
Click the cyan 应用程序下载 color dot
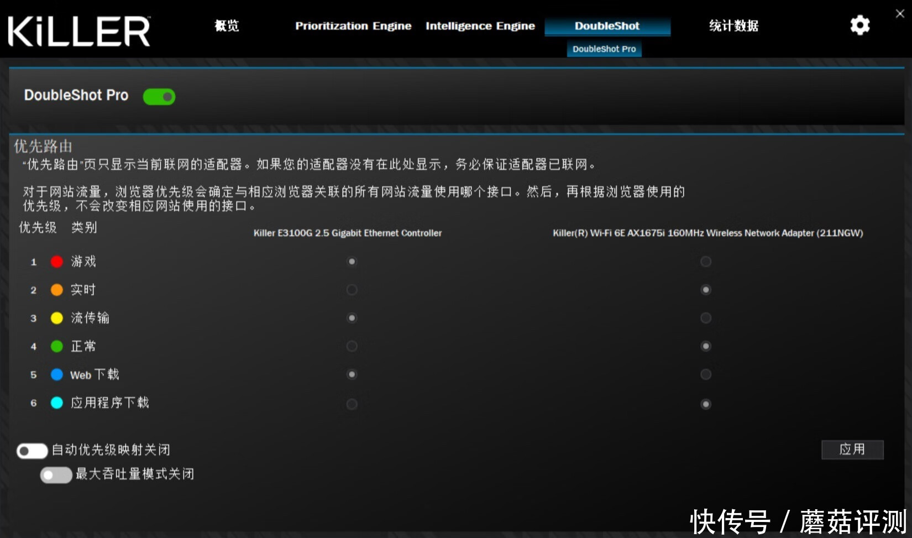click(56, 403)
